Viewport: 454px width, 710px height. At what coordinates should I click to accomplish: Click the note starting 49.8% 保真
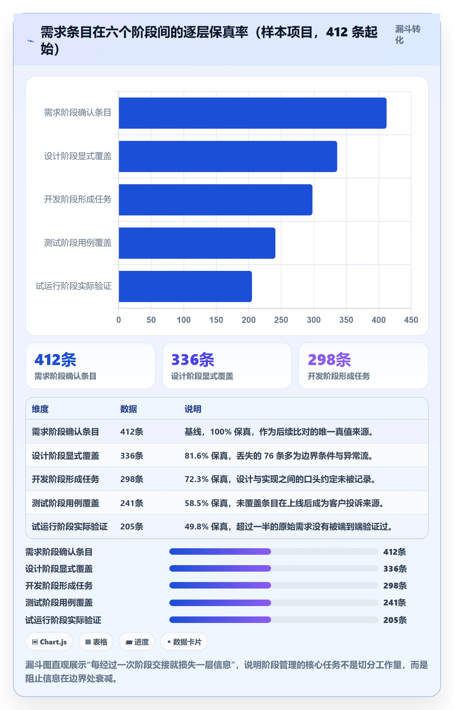coord(289,526)
